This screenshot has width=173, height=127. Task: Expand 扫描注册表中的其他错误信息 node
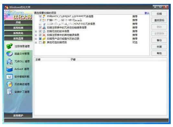pos(36,35)
